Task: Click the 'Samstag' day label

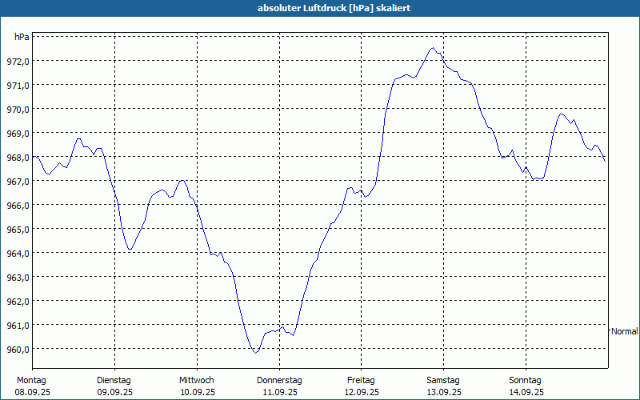Action: 443,381
